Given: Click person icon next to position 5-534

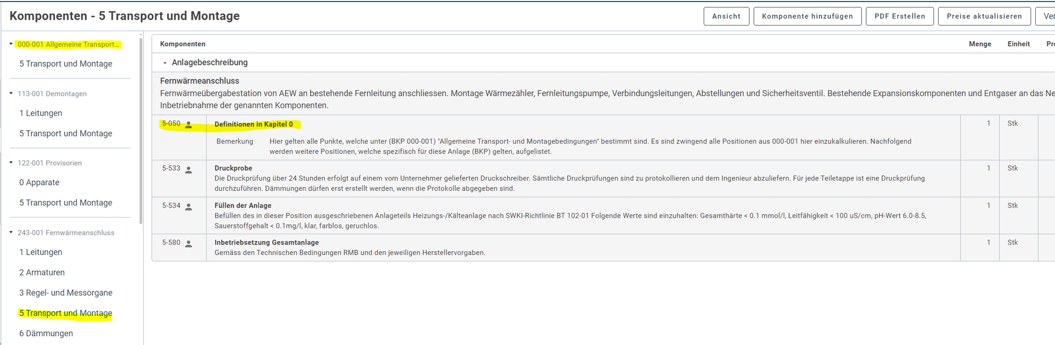Looking at the screenshot, I should point(189,207).
